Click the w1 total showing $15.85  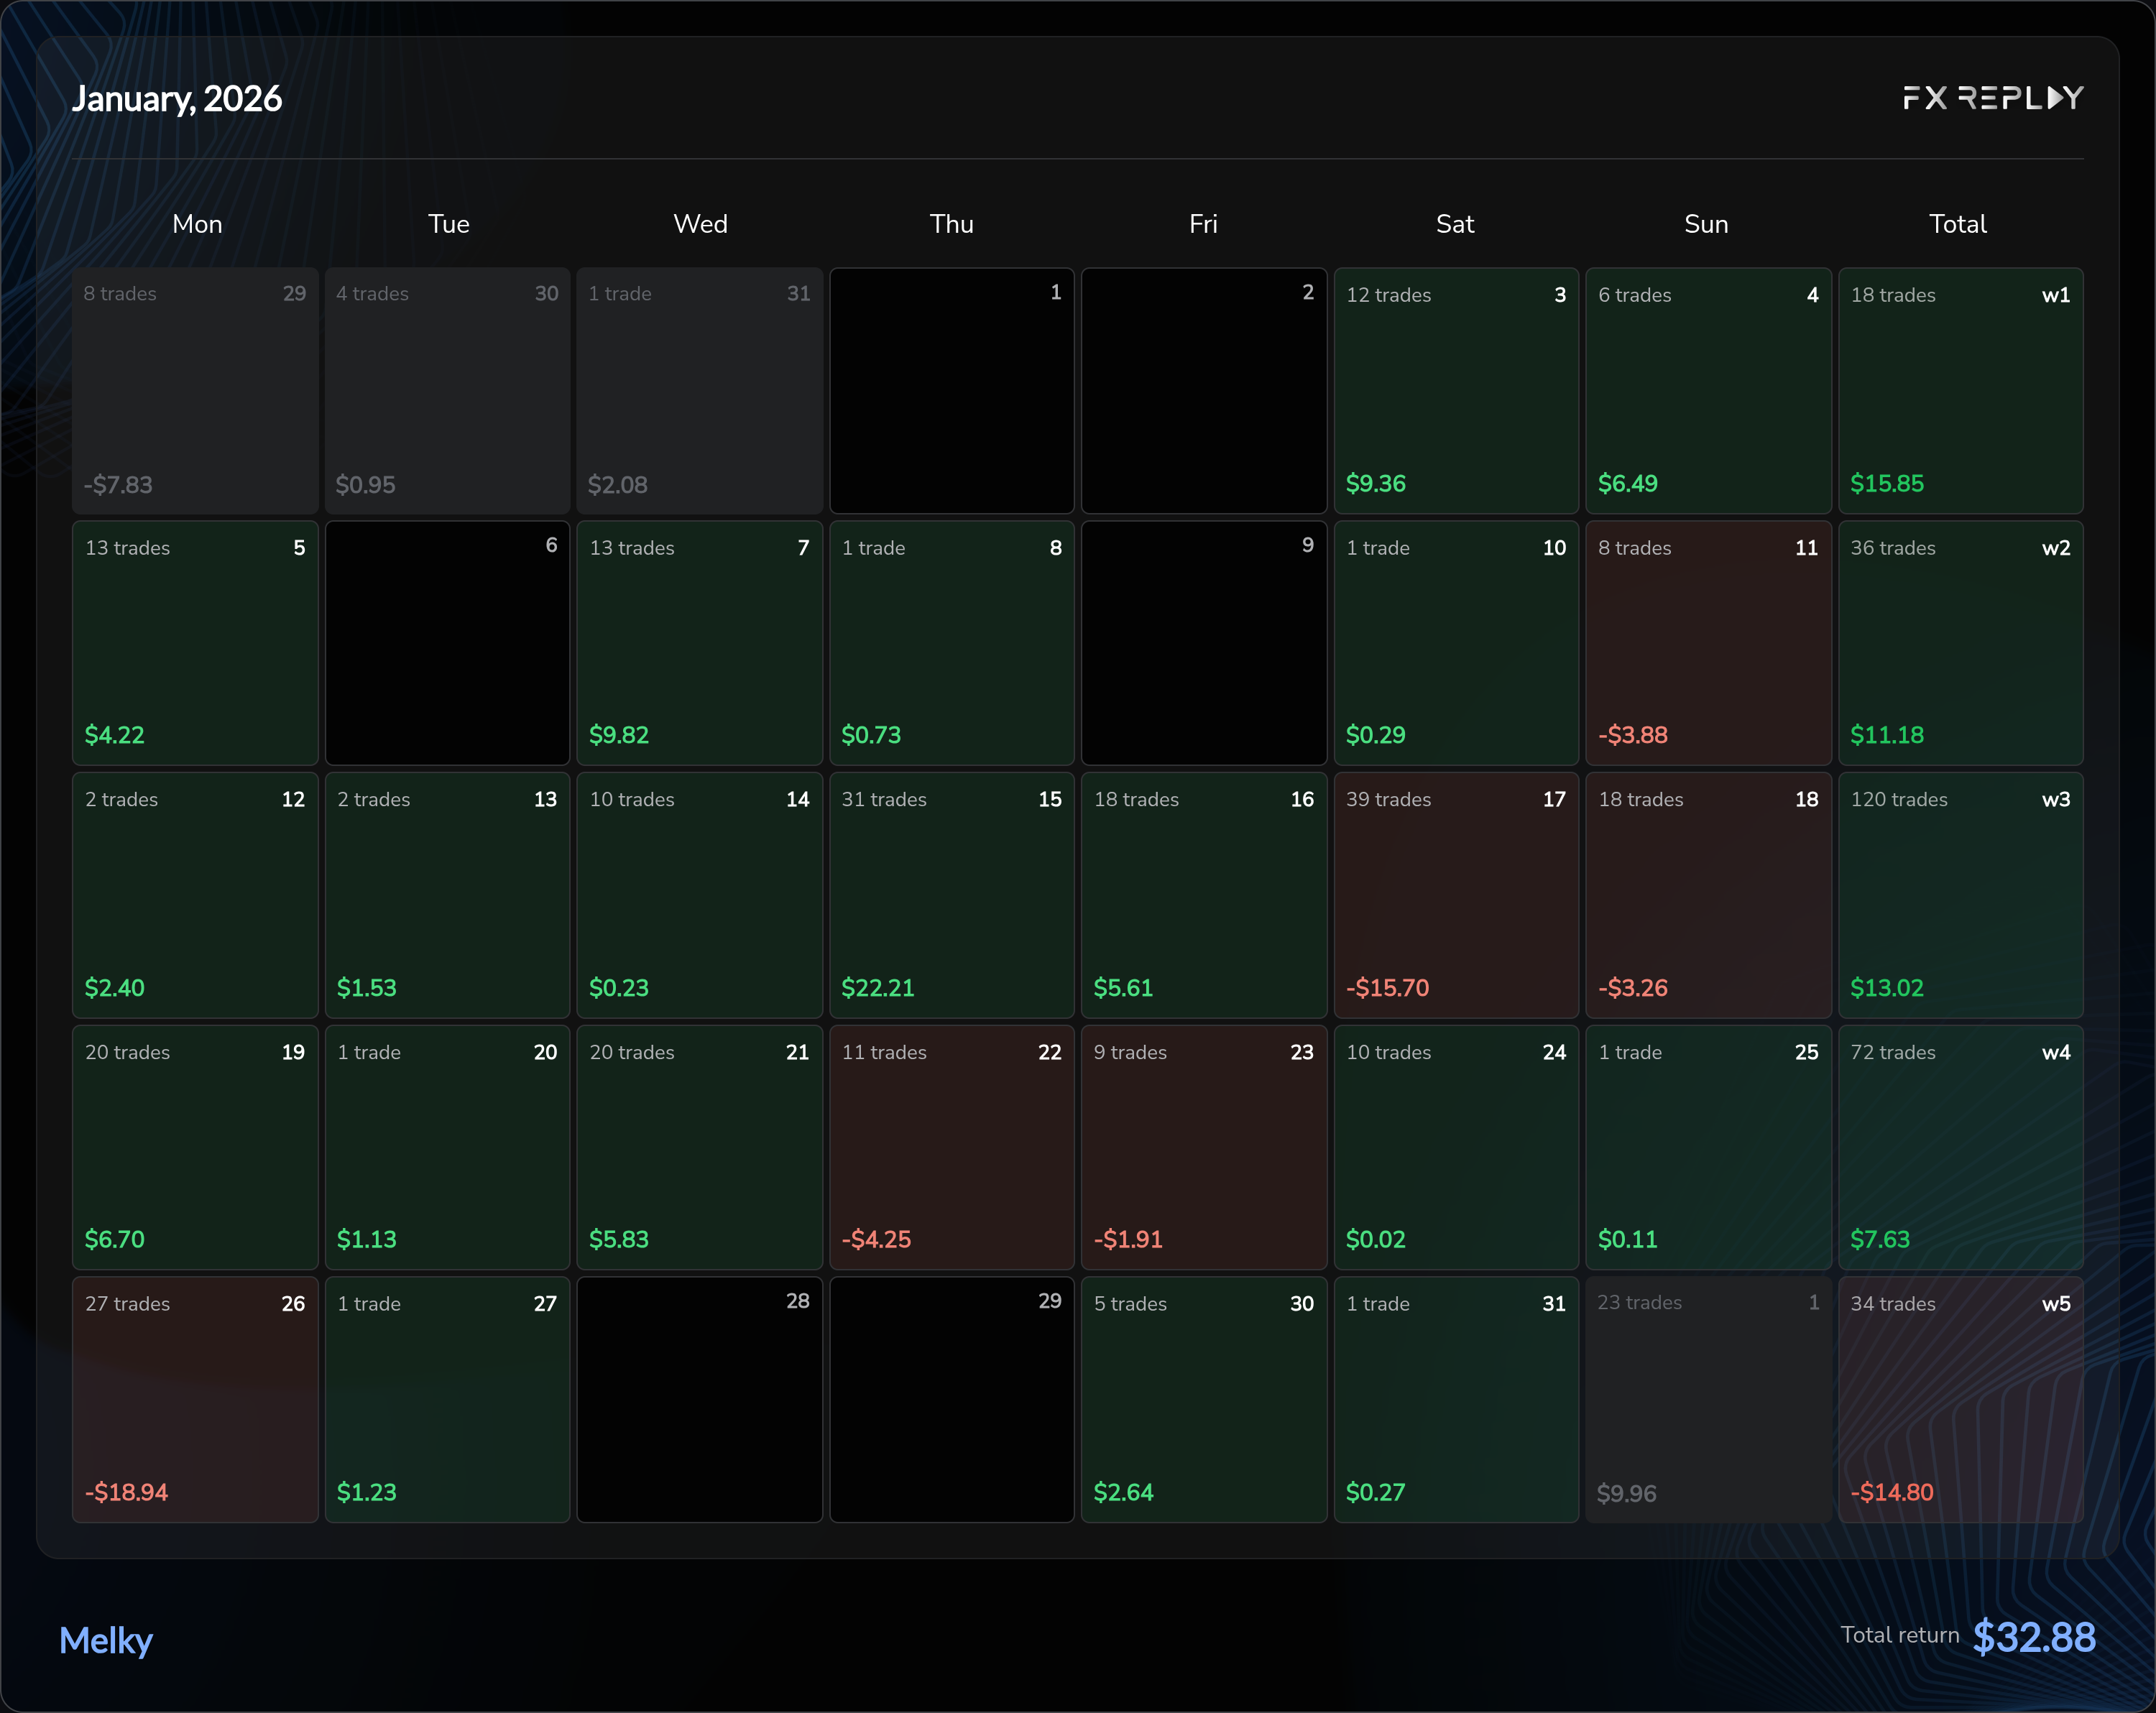1960,390
